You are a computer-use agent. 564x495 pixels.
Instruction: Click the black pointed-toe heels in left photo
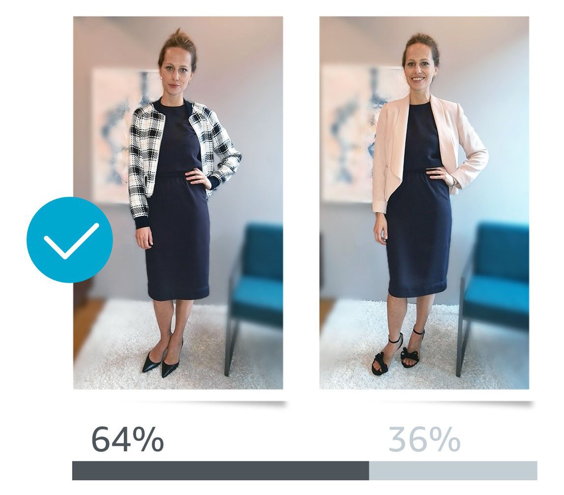[x=162, y=359]
